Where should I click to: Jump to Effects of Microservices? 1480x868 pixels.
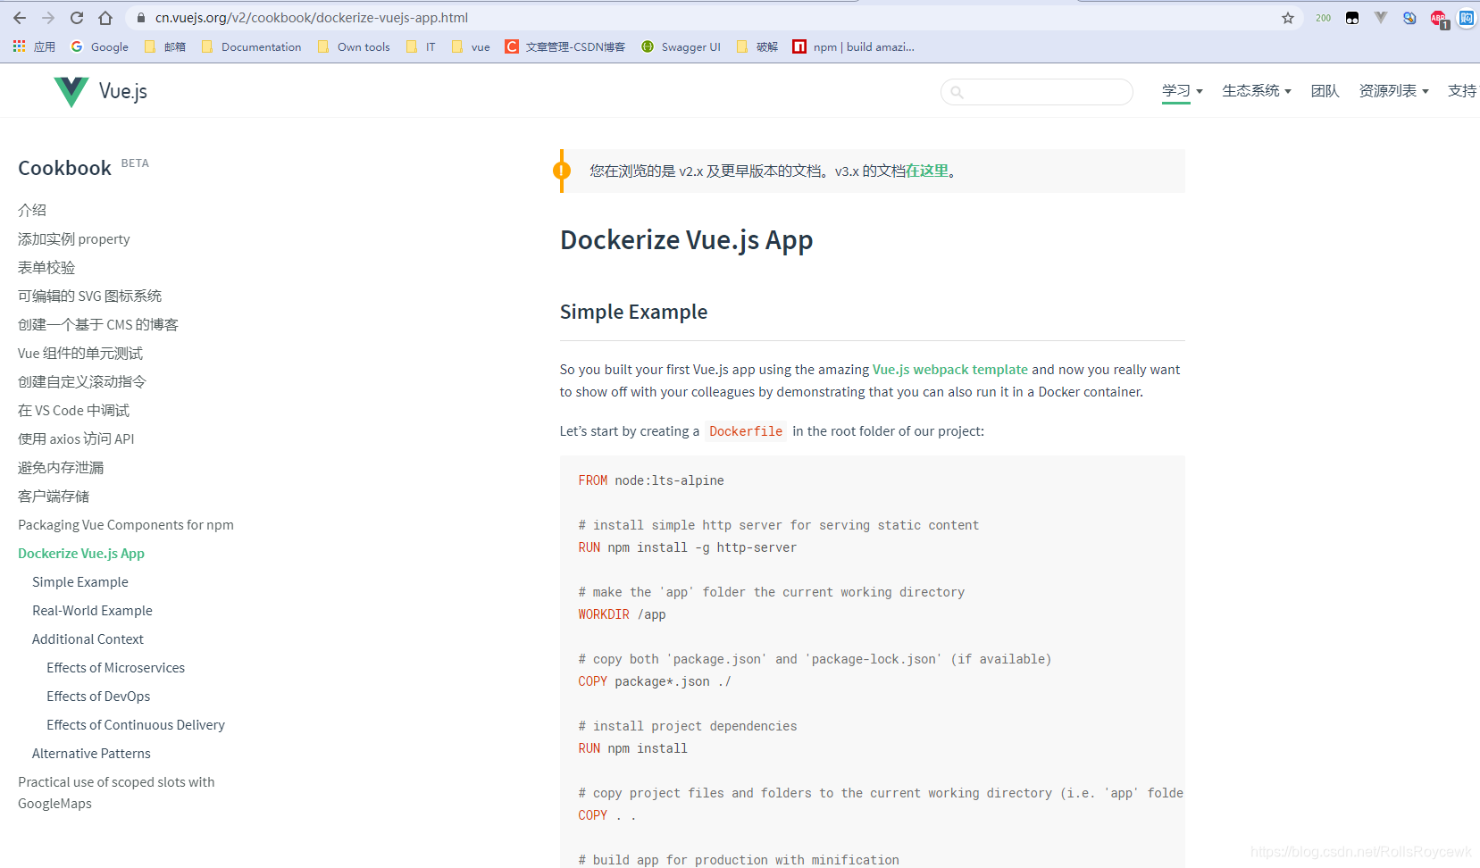pos(116,667)
